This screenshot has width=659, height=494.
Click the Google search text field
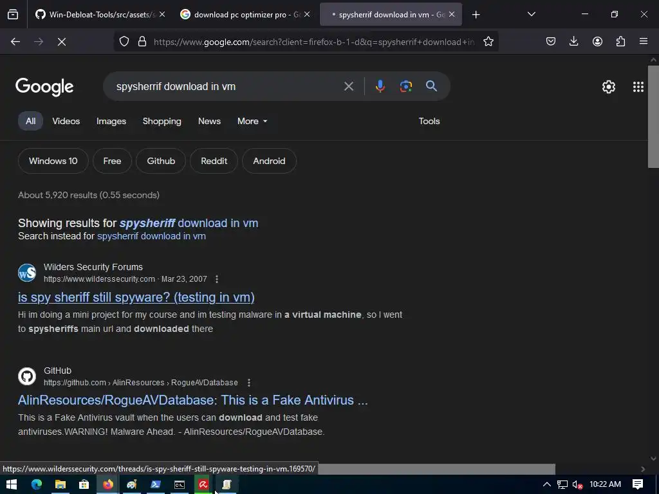pyautogui.click(x=227, y=86)
